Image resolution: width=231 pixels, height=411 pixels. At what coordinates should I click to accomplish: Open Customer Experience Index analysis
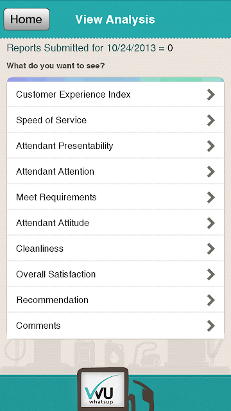point(116,94)
